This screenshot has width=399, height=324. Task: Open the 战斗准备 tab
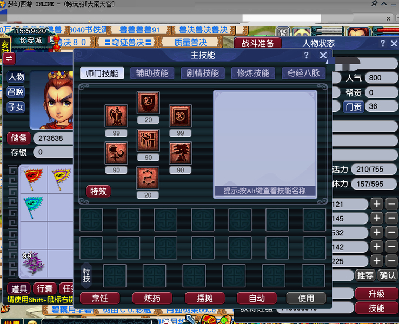(x=257, y=43)
